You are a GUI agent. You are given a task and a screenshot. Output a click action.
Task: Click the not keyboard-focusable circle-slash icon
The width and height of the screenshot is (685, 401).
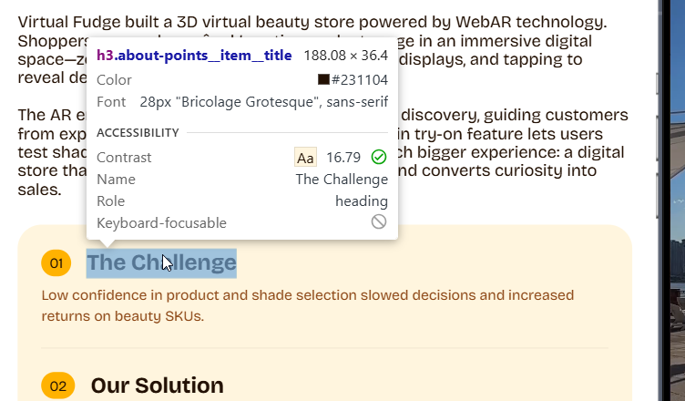379,222
